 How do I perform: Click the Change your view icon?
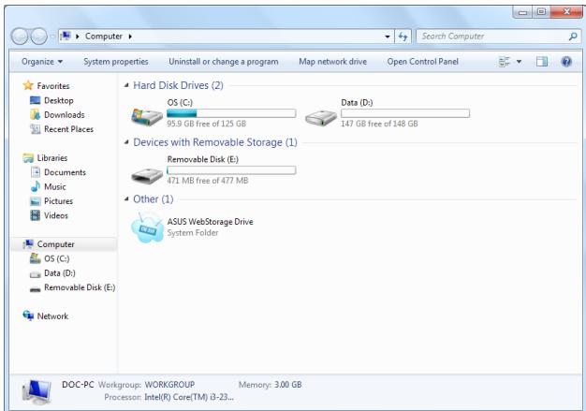coord(505,62)
